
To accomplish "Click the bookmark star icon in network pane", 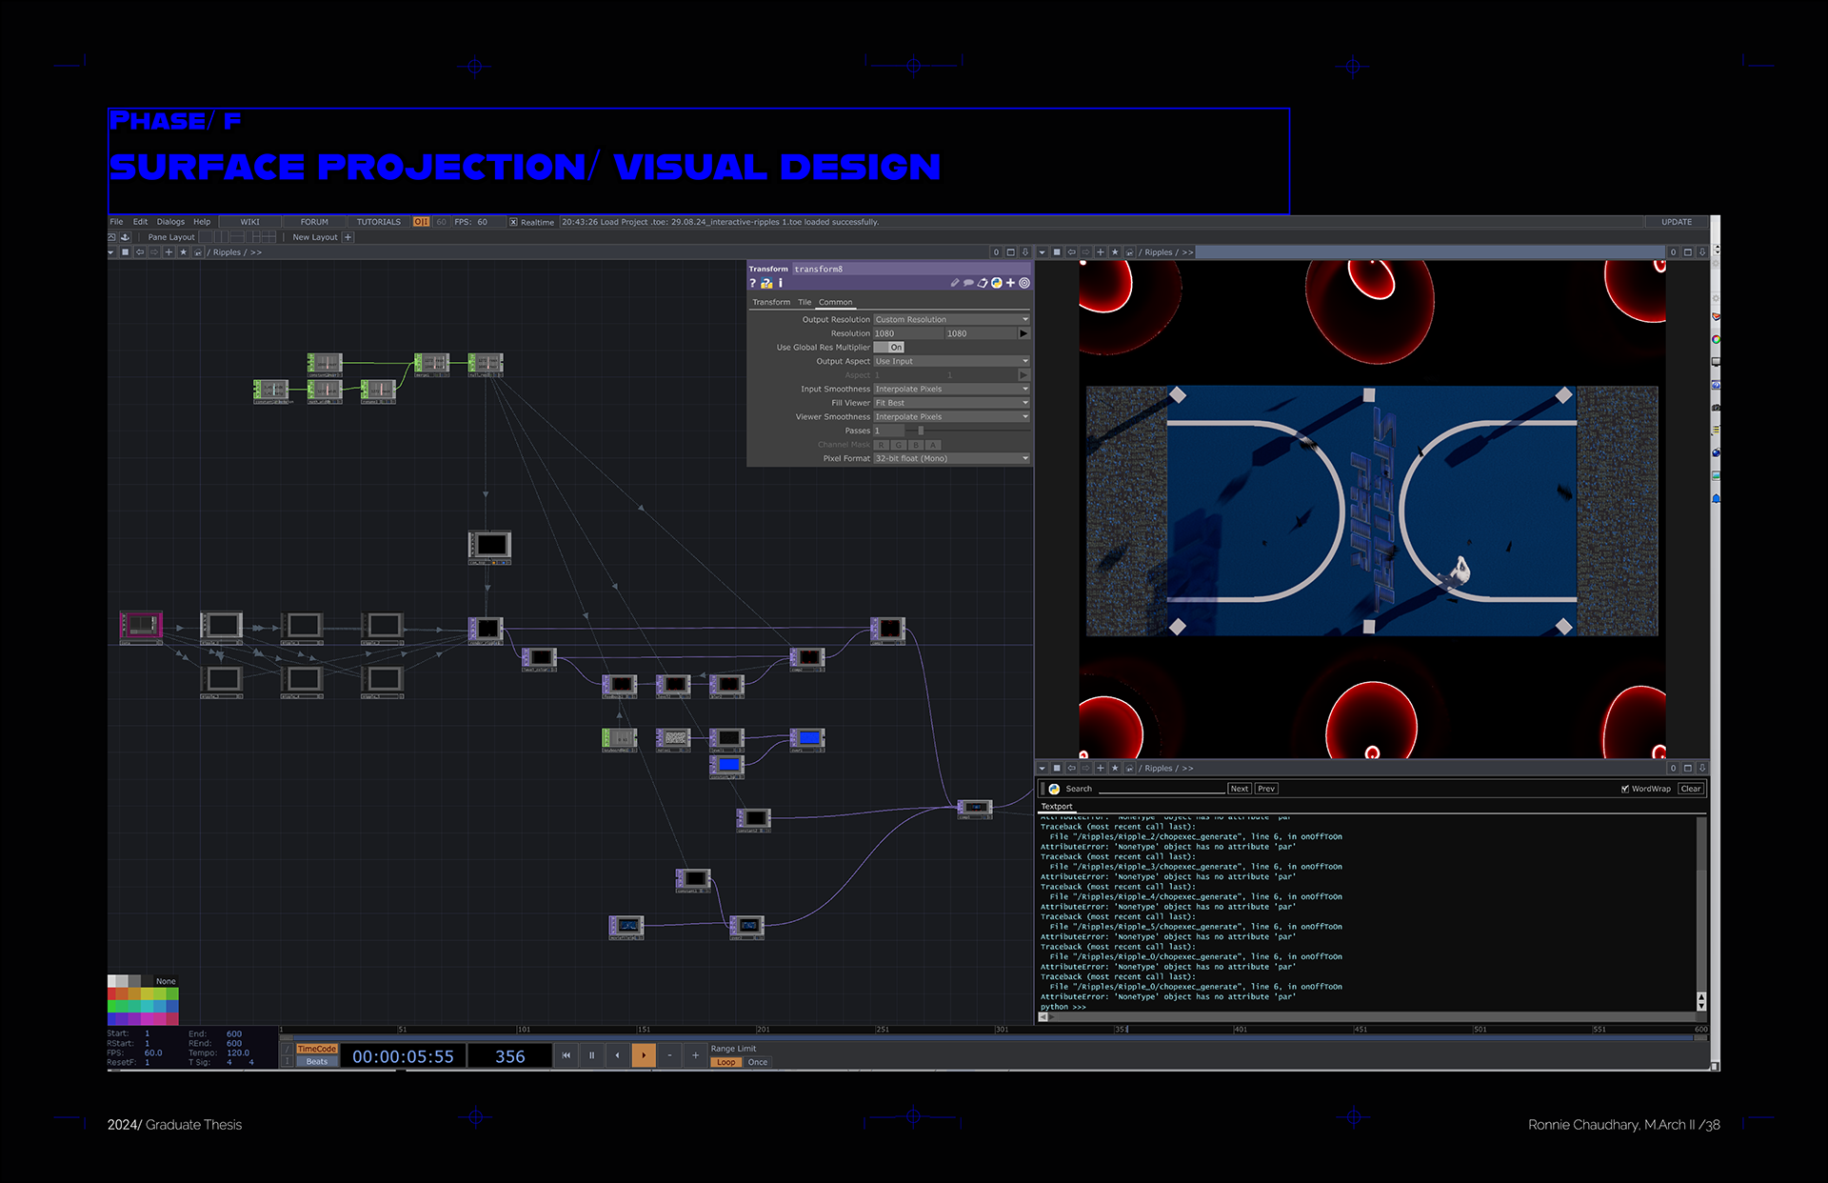I will point(184,252).
